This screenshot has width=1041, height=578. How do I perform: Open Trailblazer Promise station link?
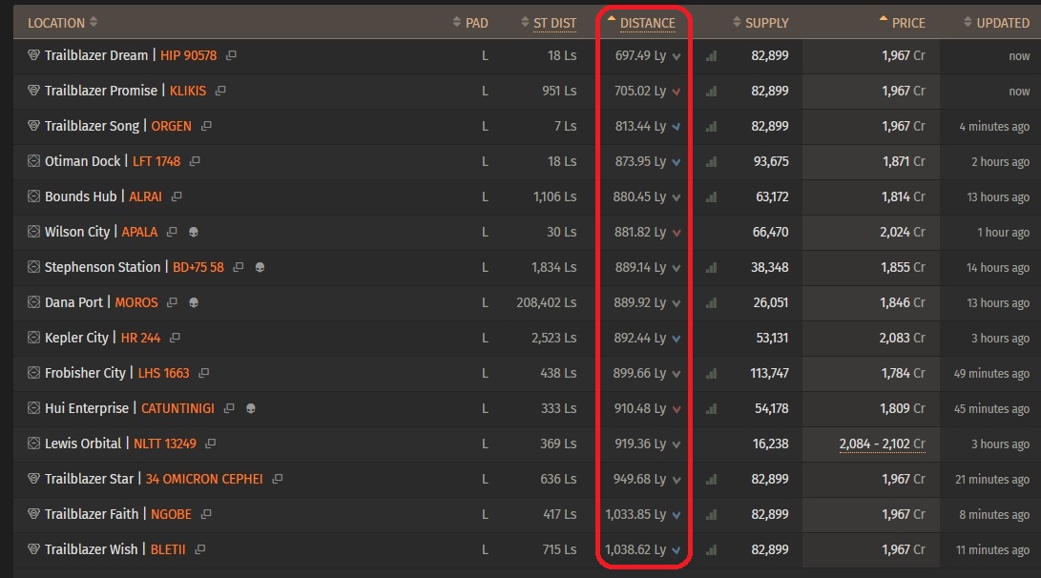click(x=101, y=91)
